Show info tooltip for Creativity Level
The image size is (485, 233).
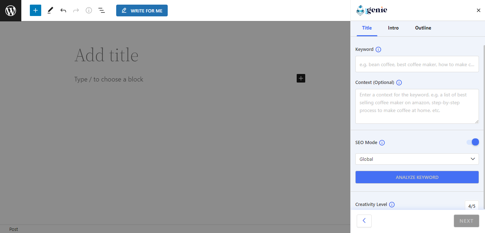(x=392, y=205)
